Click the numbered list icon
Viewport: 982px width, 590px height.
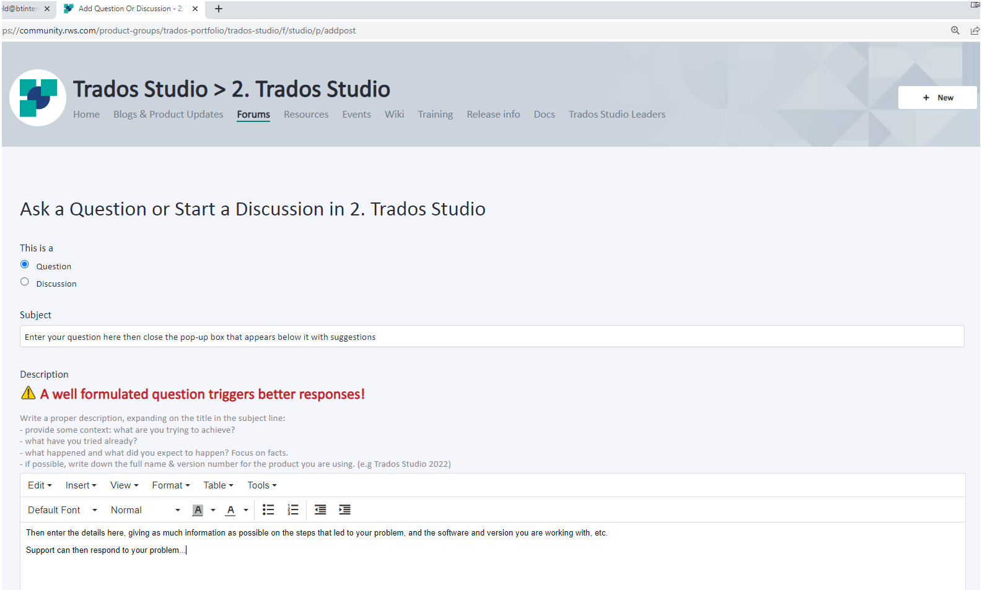tap(293, 510)
